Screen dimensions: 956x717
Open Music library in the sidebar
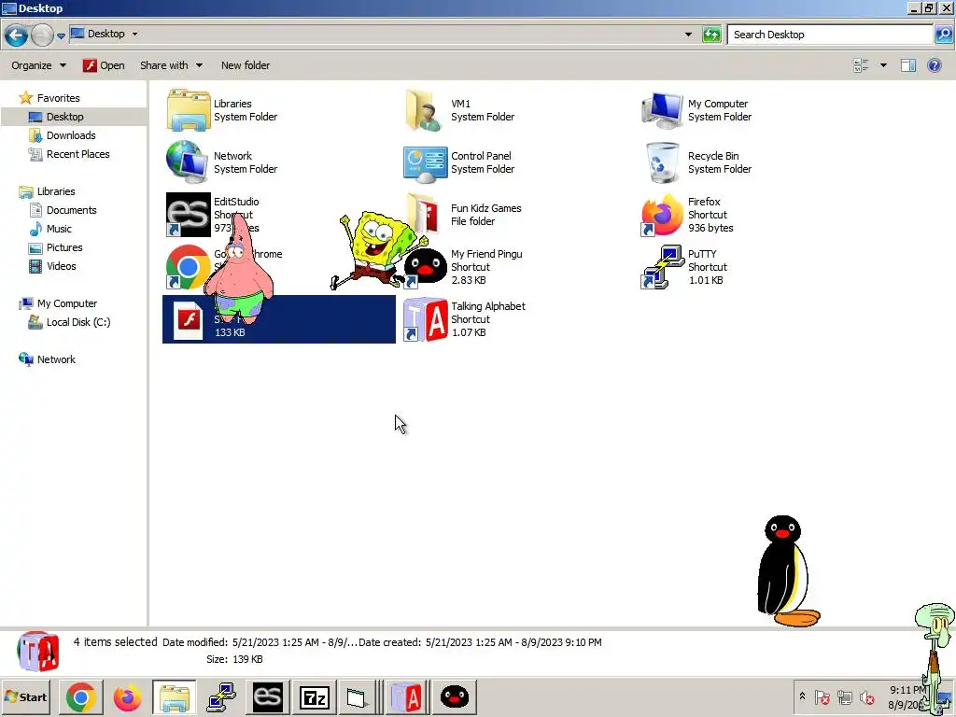pyautogui.click(x=50, y=229)
